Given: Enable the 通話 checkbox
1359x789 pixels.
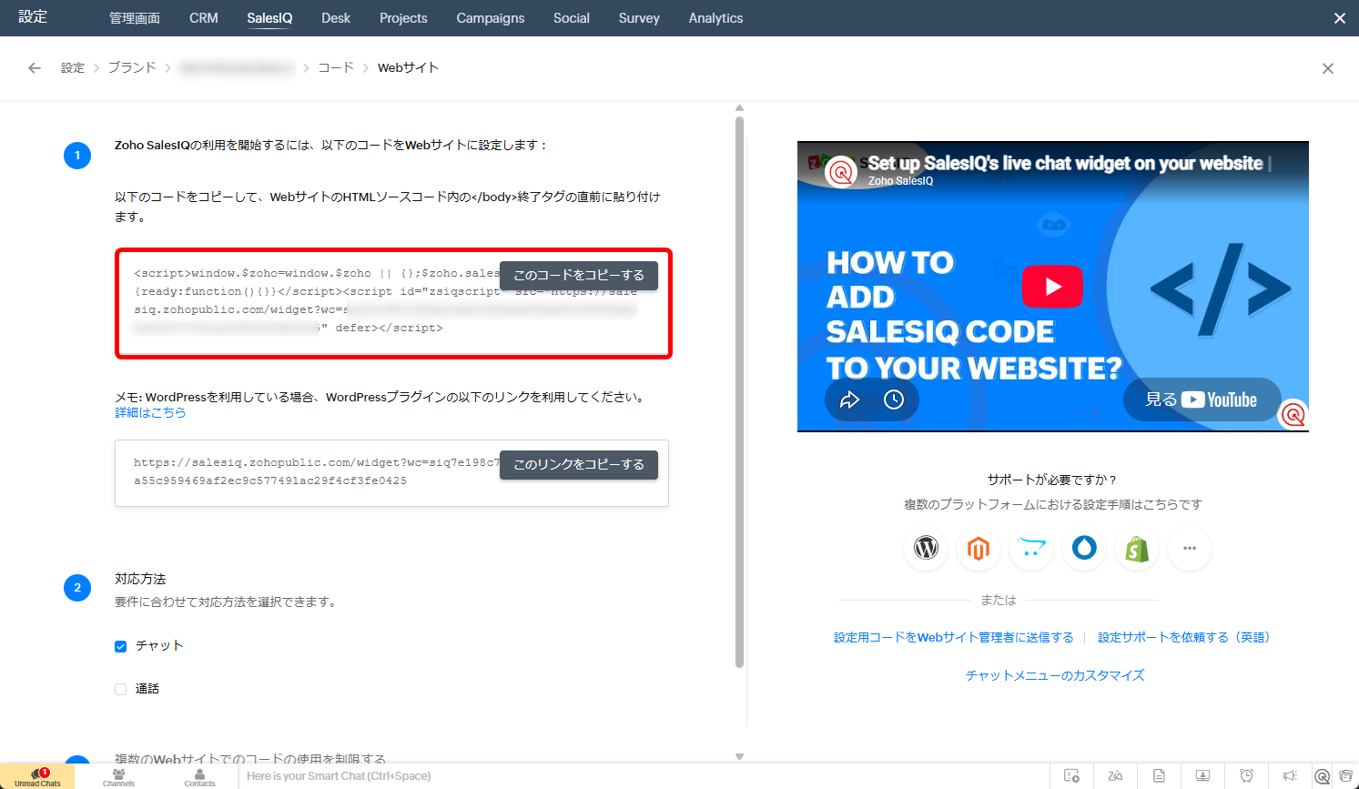Looking at the screenshot, I should point(120,690).
